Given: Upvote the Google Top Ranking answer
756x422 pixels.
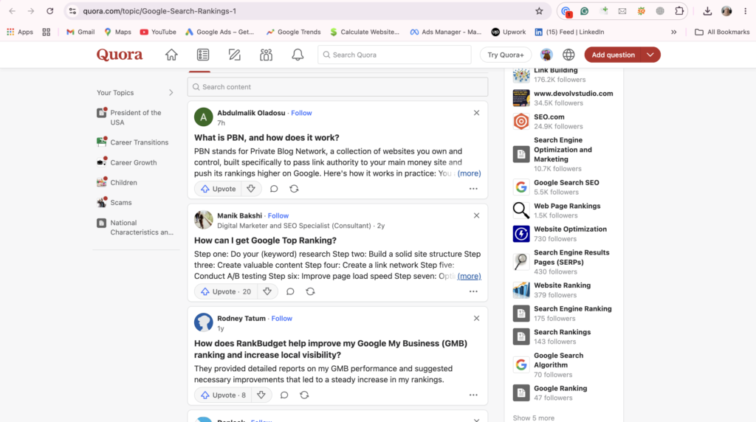Looking at the screenshot, I should 227,291.
